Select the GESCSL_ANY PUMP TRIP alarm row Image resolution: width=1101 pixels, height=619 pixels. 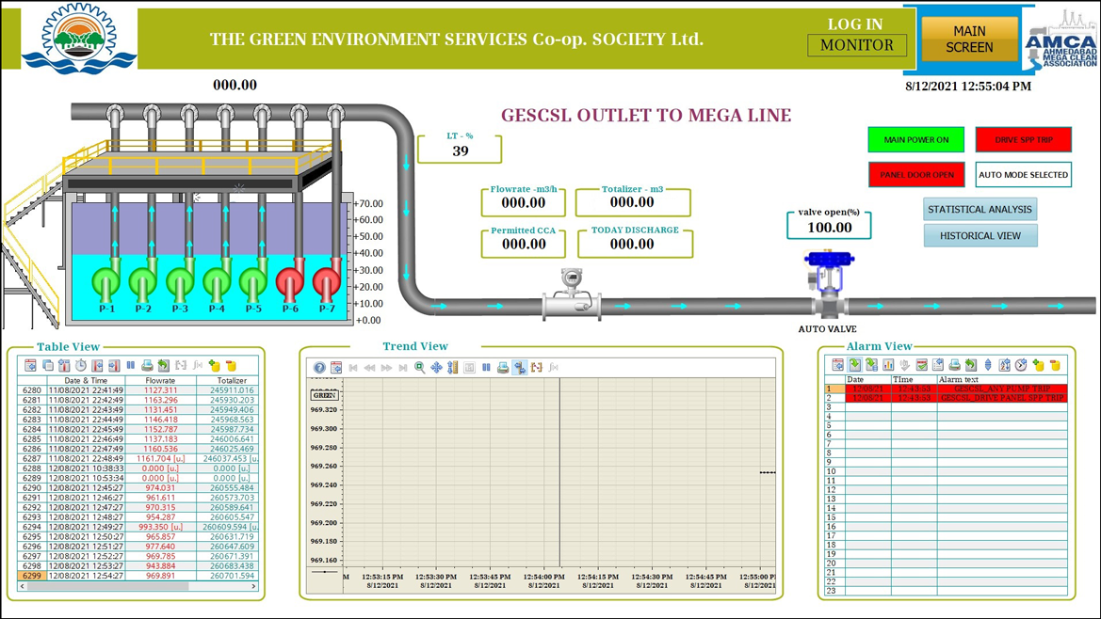tap(1001, 389)
